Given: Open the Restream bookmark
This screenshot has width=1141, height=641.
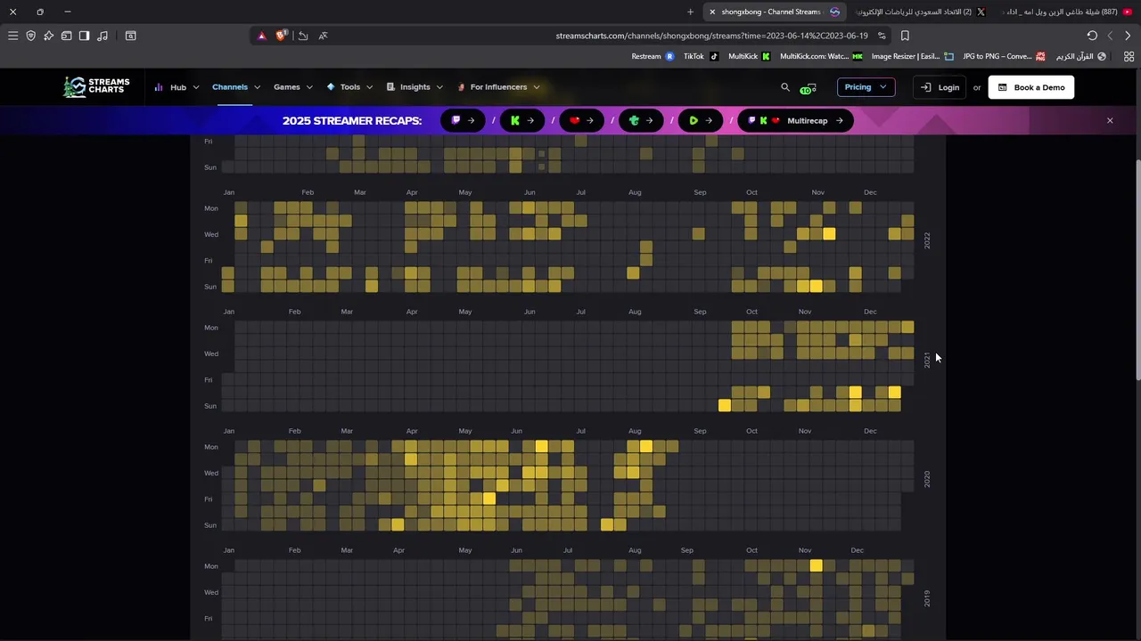Looking at the screenshot, I should click(x=653, y=56).
